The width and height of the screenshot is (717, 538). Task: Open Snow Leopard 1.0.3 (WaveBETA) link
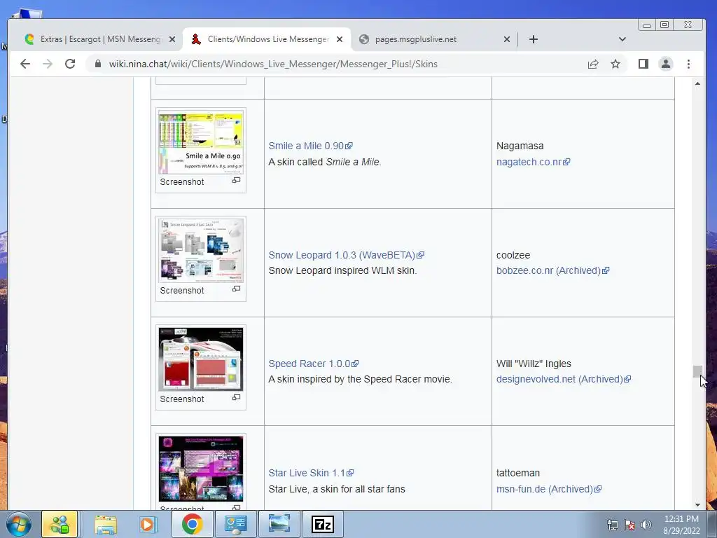point(346,255)
